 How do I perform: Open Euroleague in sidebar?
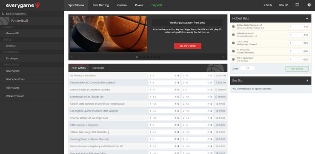click(32, 59)
